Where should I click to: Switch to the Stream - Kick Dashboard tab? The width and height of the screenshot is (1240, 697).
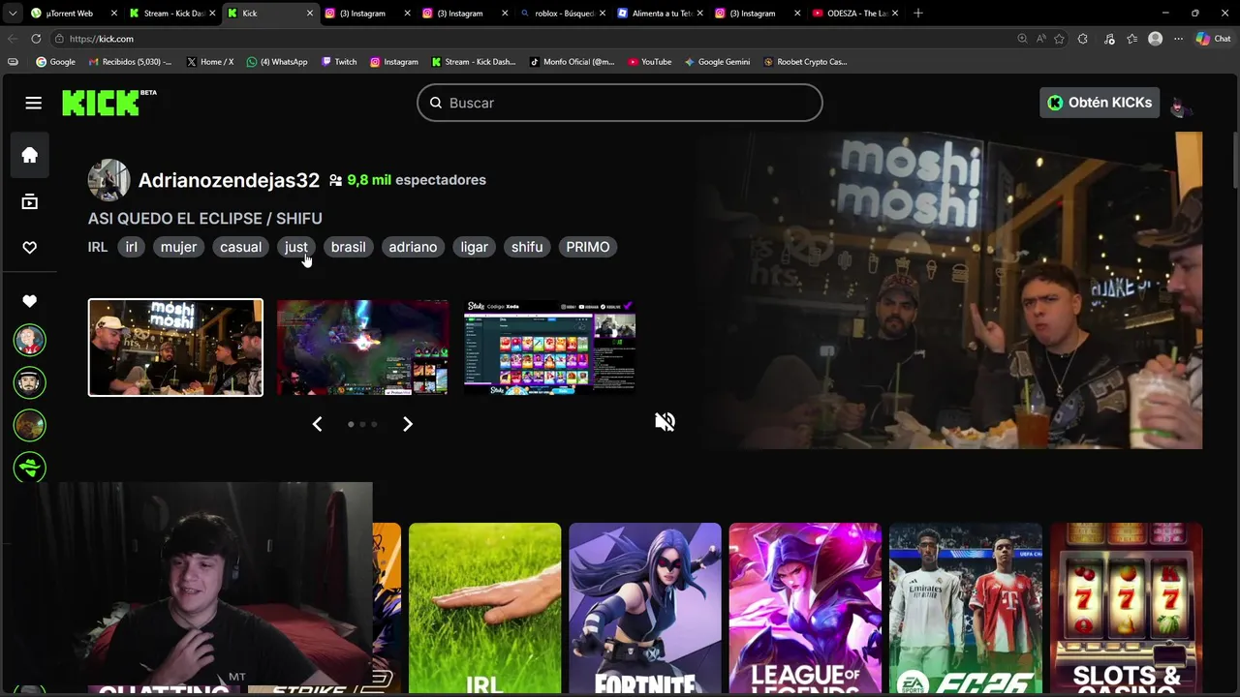click(x=172, y=14)
